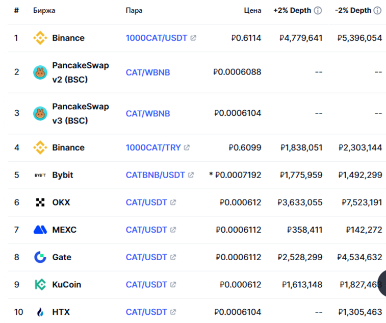386x323 pixels.
Task: Open the +2% Depth info icon
Action: [x=318, y=11]
